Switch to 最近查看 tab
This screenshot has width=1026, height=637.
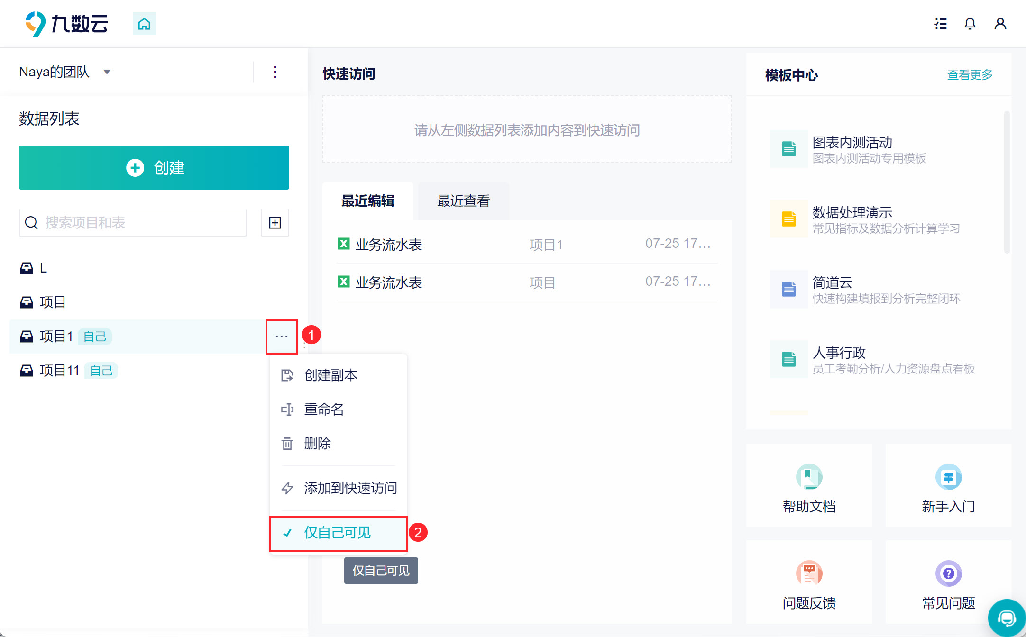click(x=463, y=201)
